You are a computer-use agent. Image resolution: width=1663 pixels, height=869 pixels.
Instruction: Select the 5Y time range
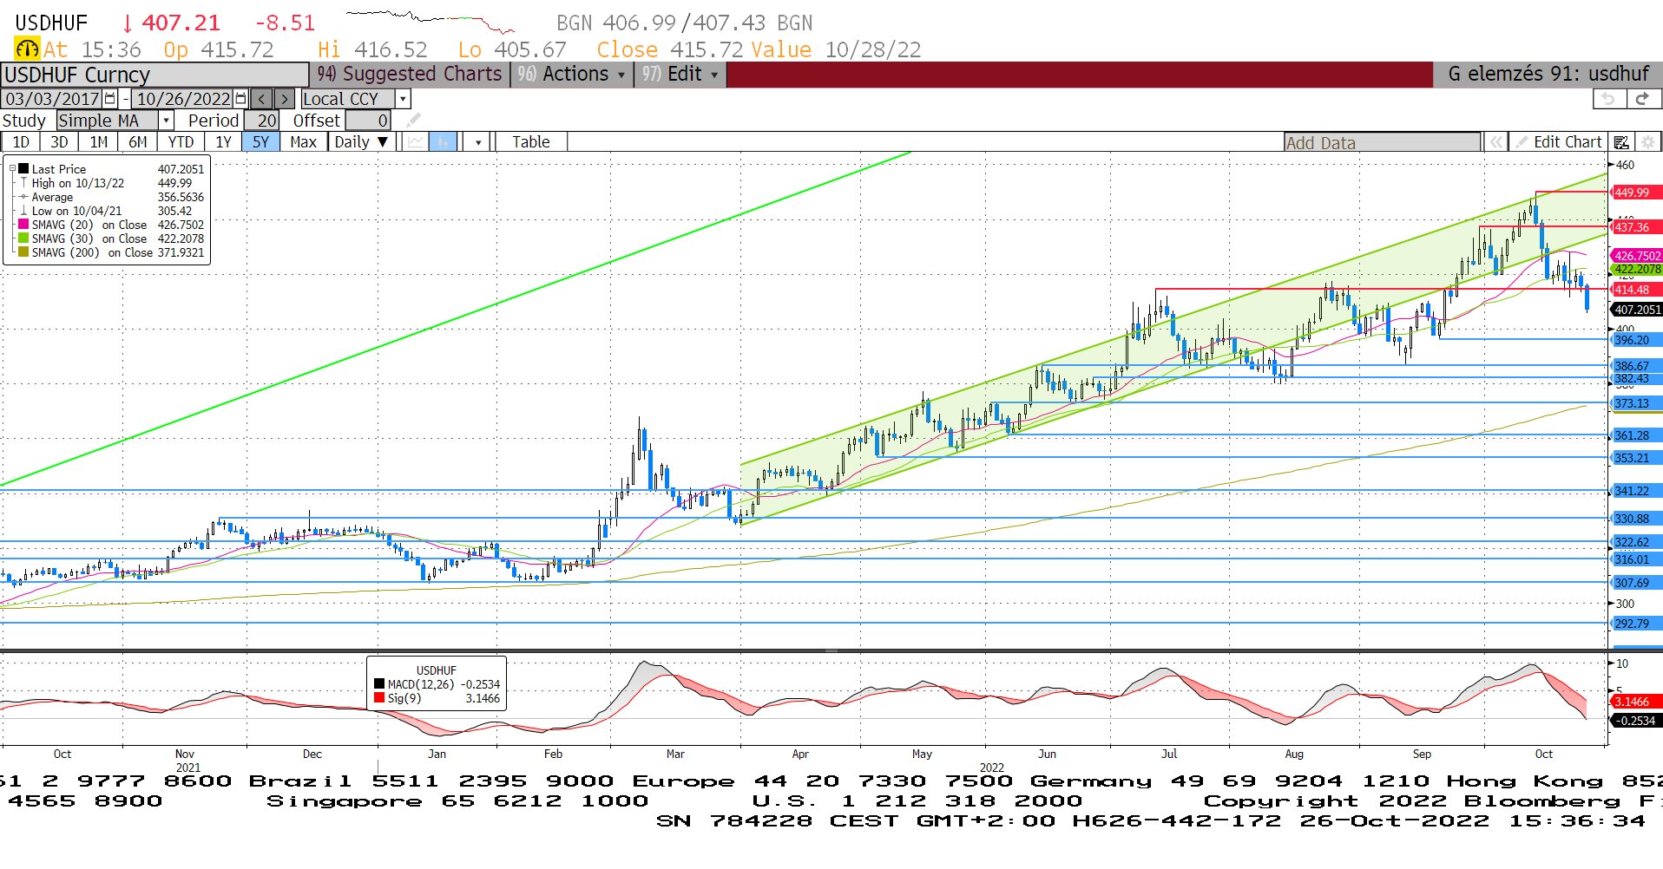(261, 142)
